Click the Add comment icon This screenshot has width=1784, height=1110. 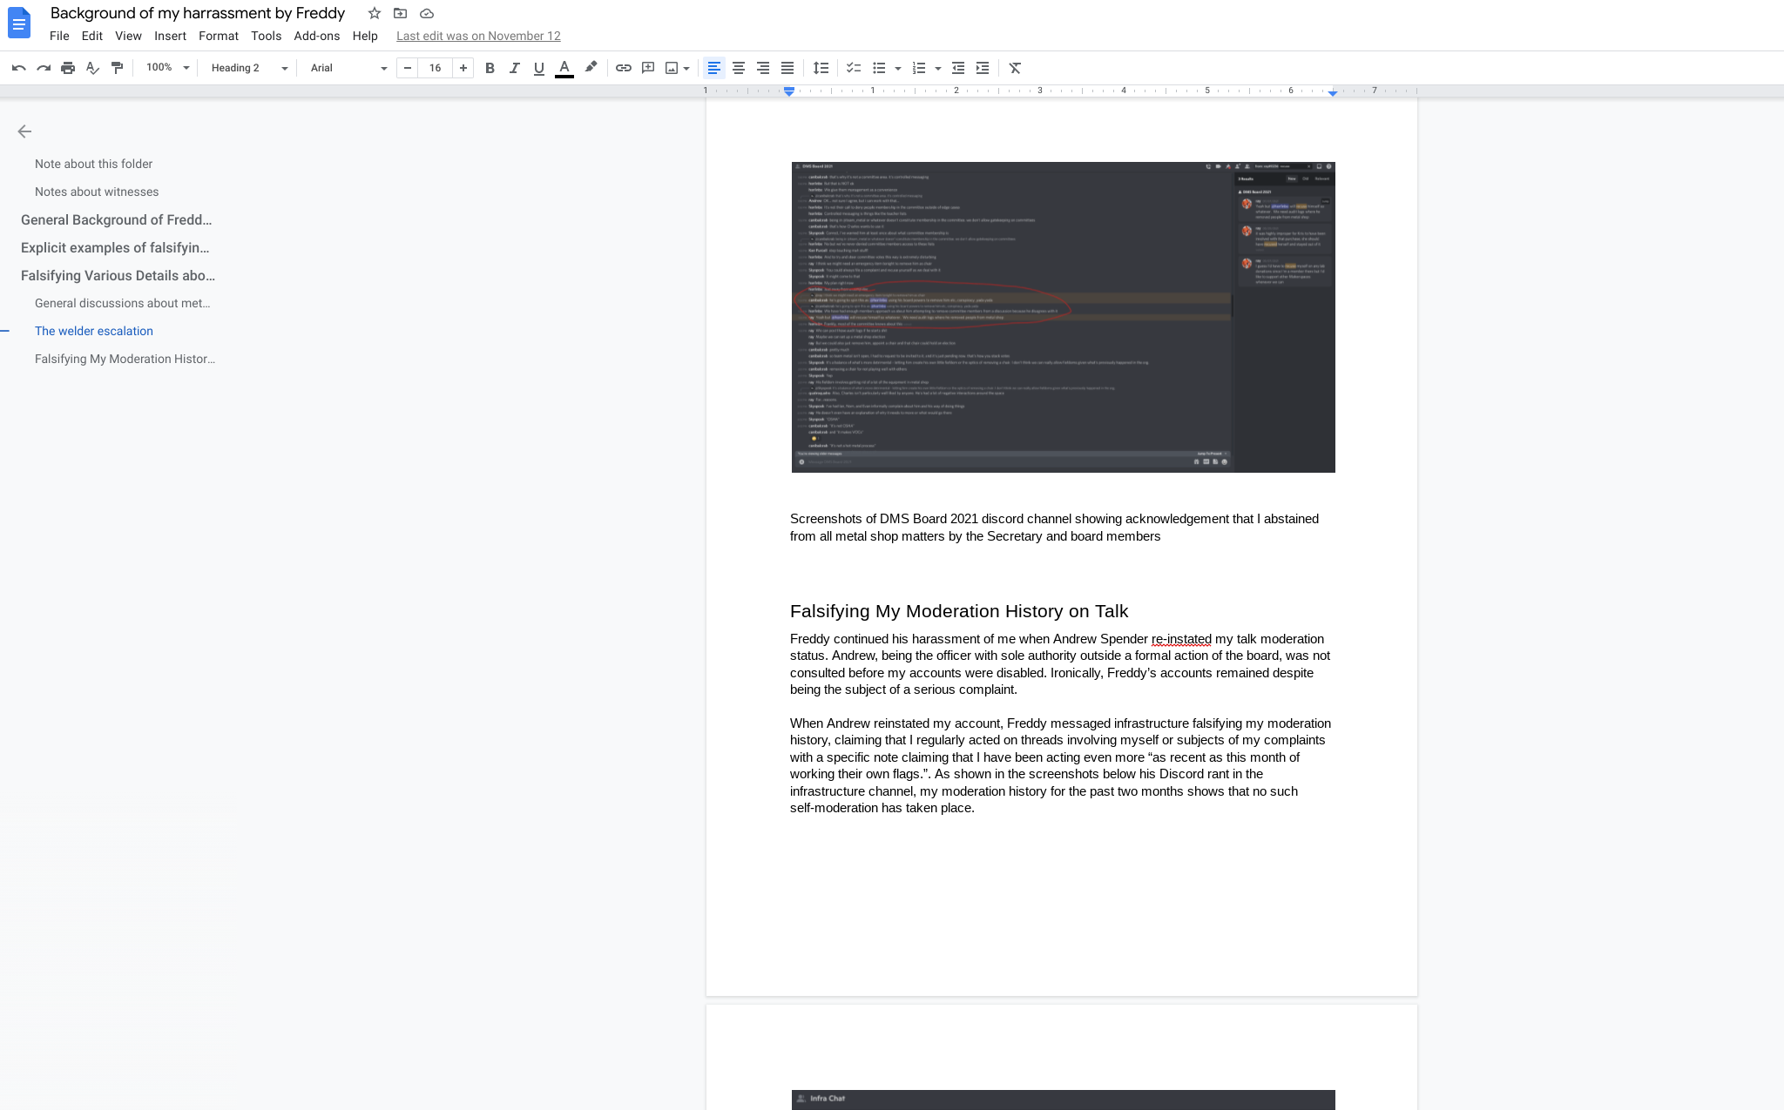coord(648,68)
